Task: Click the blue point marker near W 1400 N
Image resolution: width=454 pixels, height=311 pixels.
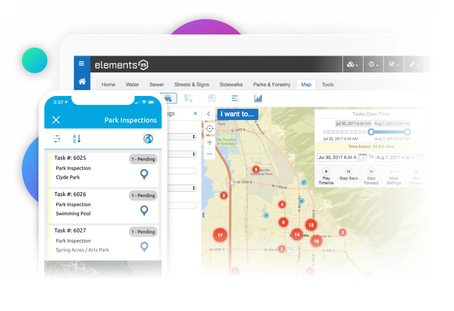Action: click(303, 182)
